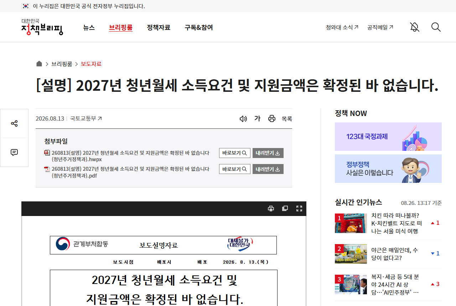The width and height of the screenshot is (456, 306).
Task: Open 정부정책 사실은 이렇습니다 banner
Action: pyautogui.click(x=388, y=169)
